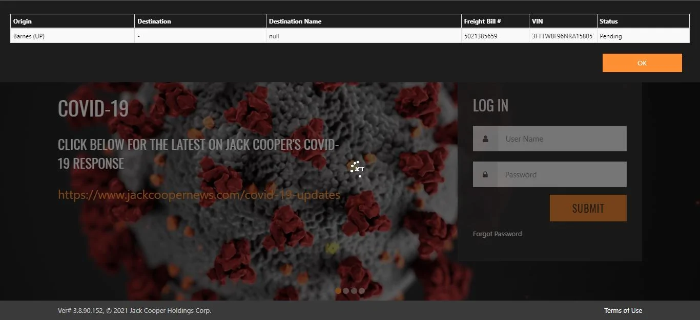
Task: Click the user silhouette icon
Action: coord(485,139)
